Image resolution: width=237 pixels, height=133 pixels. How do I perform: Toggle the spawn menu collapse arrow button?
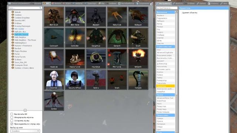click(151, 4)
